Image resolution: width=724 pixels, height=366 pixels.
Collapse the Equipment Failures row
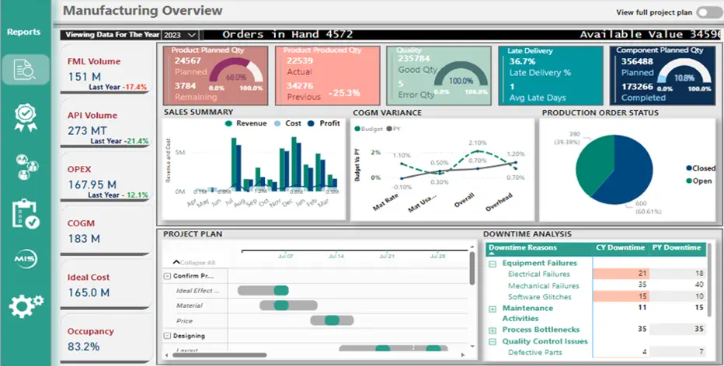493,264
